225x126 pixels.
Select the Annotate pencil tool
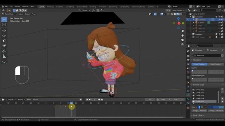4,51
